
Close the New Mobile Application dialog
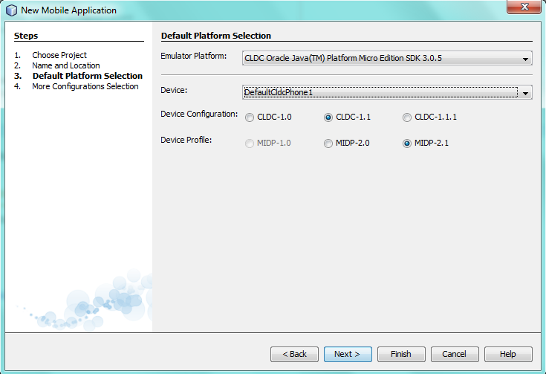(524, 7)
